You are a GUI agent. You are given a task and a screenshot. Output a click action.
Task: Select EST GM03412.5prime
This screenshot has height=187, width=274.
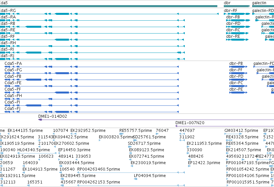[241, 131]
